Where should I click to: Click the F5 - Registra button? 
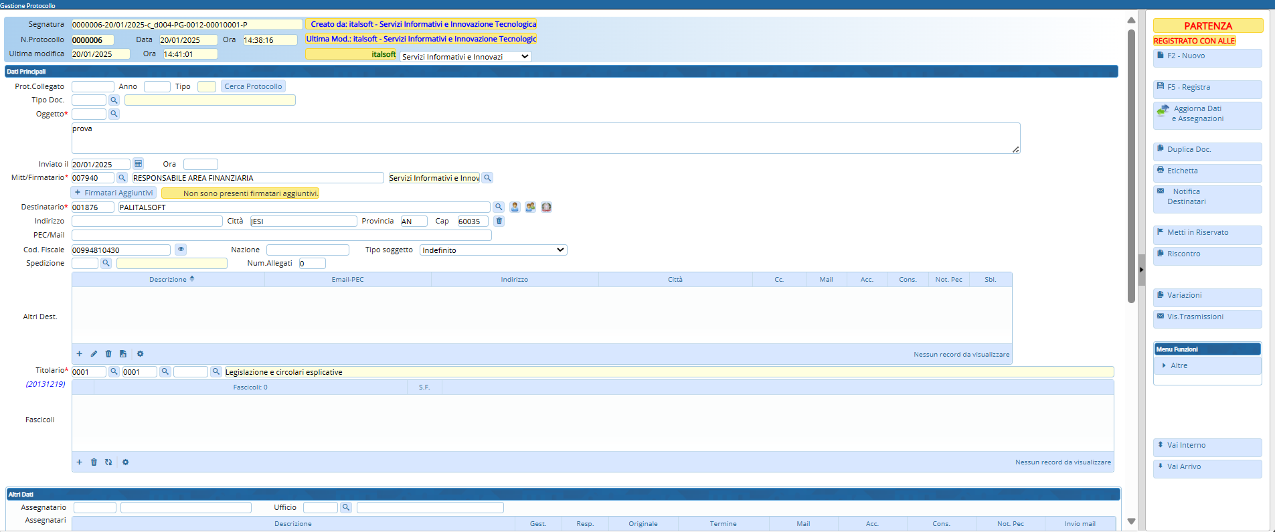click(1207, 88)
